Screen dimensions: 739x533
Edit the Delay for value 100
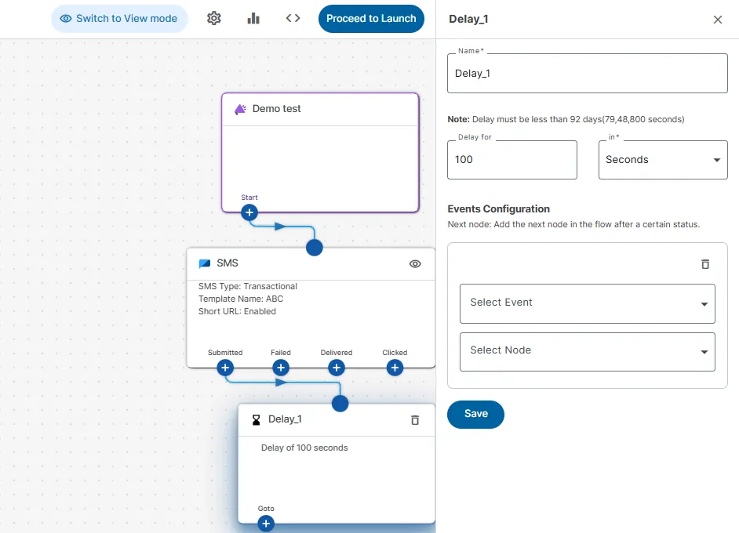511,160
